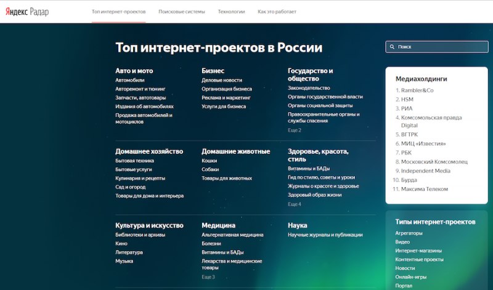Open Кулинария и рецепты link

click(140, 178)
